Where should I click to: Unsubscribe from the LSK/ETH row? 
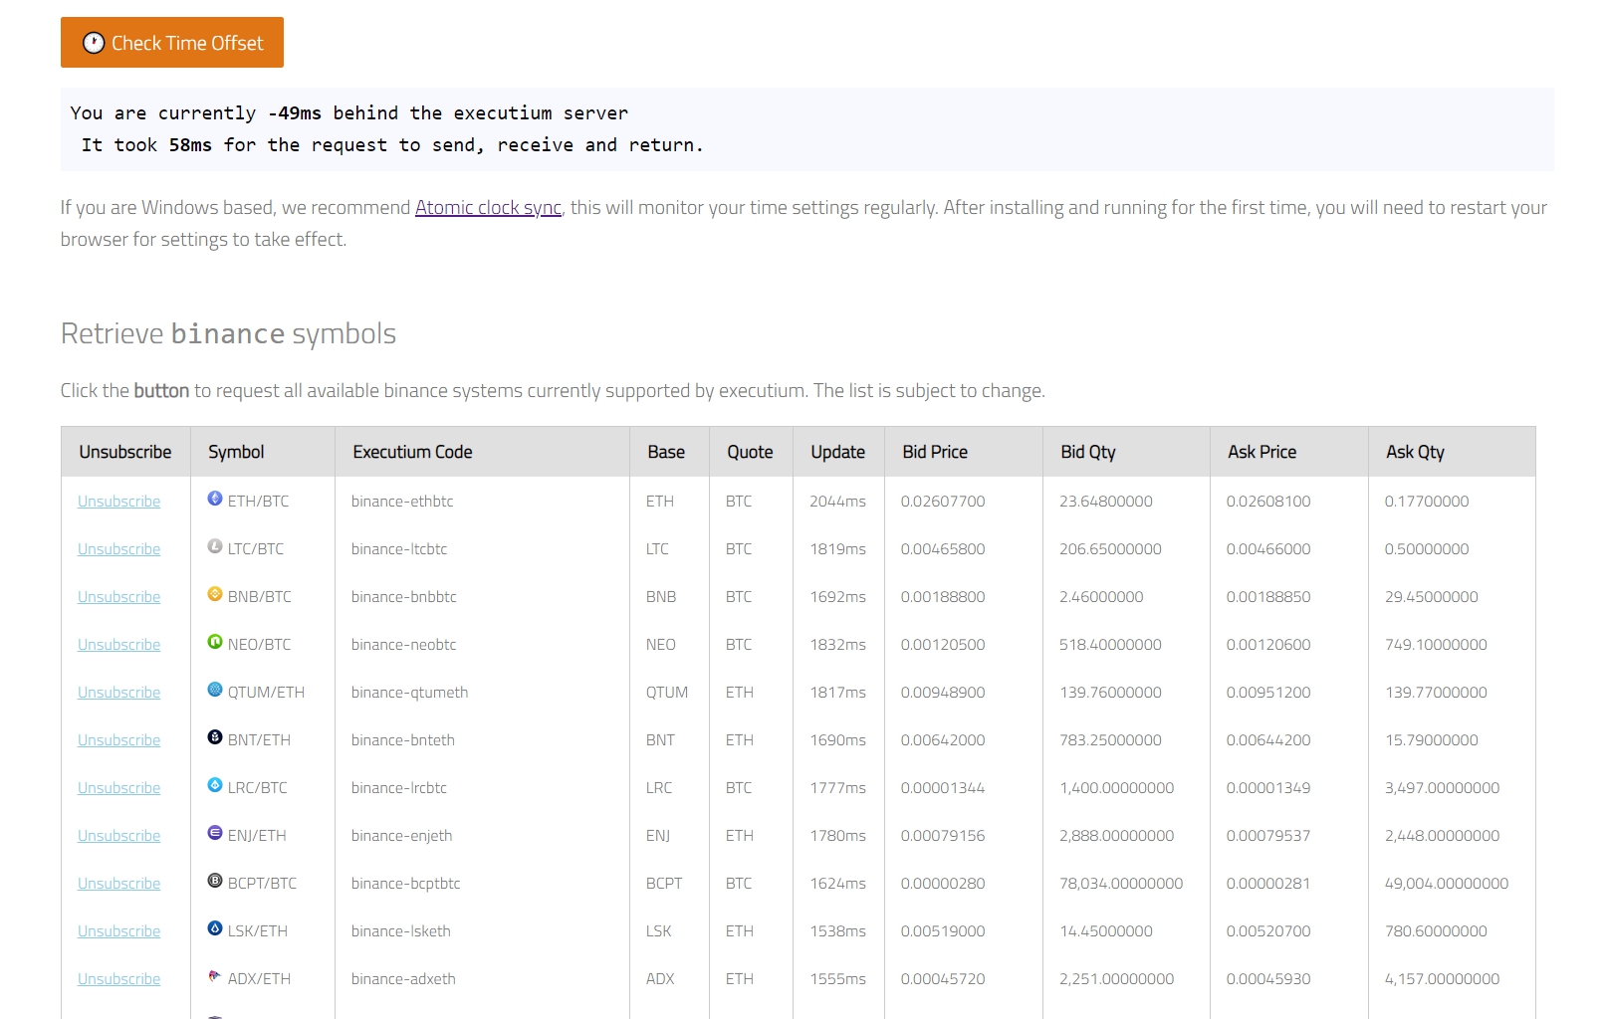coord(119,931)
